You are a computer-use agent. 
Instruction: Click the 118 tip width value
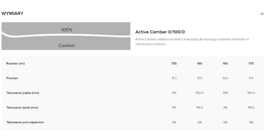[225, 108]
